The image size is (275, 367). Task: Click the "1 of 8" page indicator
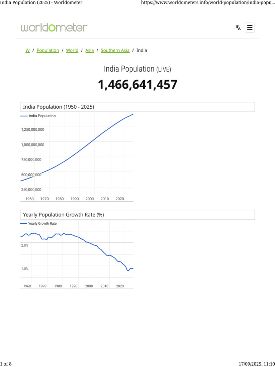click(x=6, y=364)
